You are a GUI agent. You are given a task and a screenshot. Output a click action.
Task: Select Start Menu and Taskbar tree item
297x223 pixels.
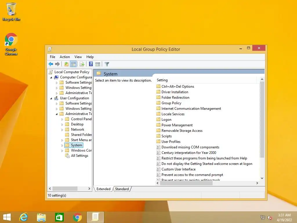78,140
